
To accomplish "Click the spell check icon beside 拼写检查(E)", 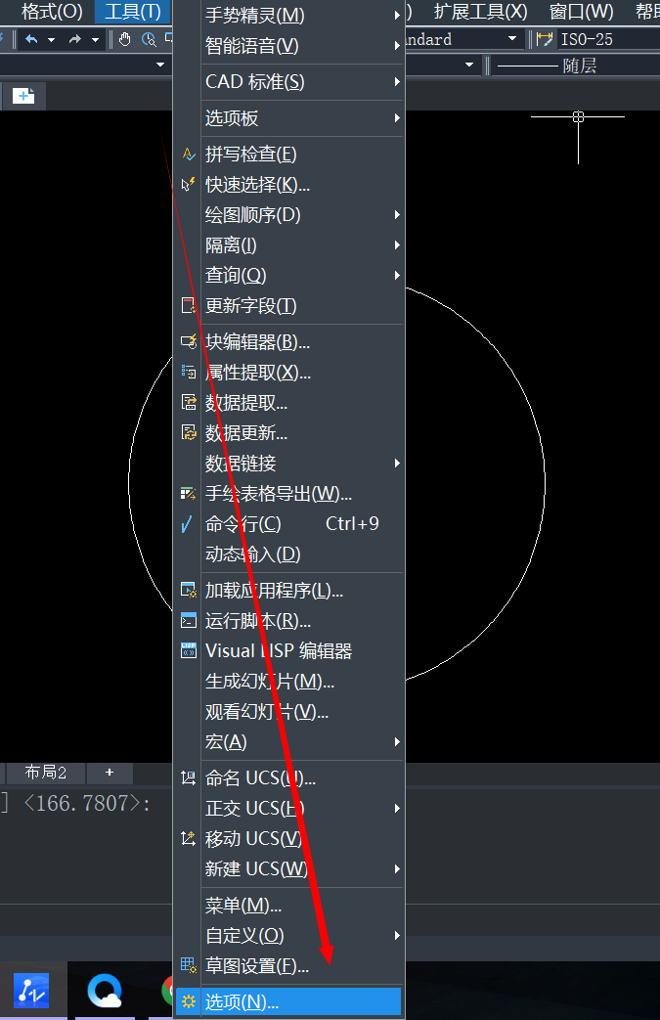I will [x=188, y=155].
